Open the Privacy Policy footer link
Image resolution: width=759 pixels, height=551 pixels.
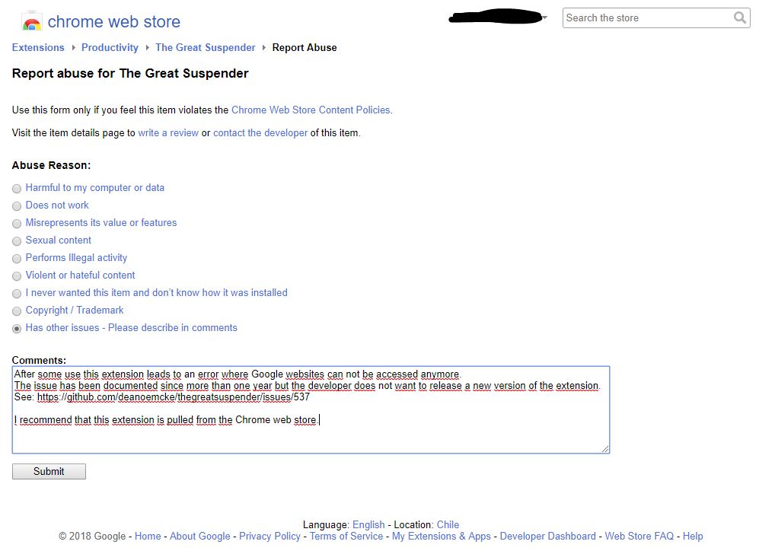(269, 536)
